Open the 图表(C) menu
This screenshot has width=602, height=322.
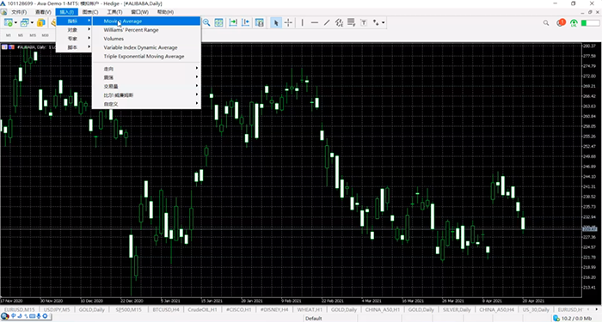(x=90, y=12)
